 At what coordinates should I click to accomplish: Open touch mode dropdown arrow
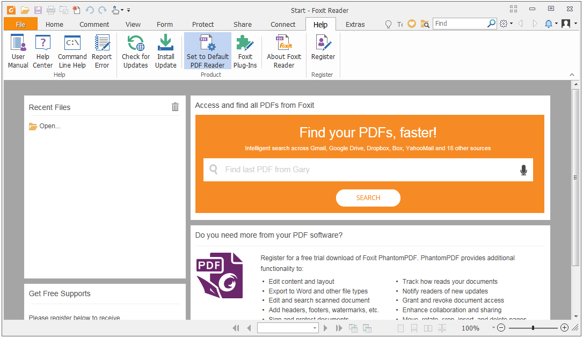122,10
